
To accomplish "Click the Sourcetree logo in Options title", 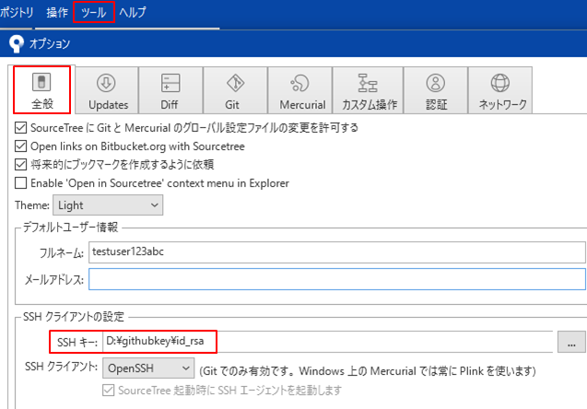I will [16, 44].
